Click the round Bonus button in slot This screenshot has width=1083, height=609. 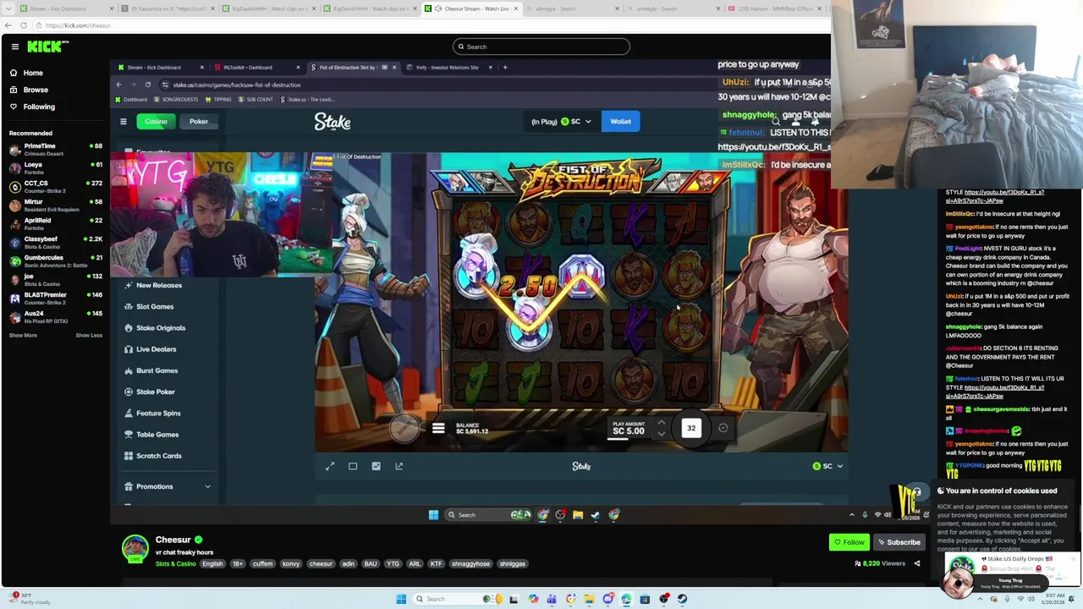pos(404,429)
